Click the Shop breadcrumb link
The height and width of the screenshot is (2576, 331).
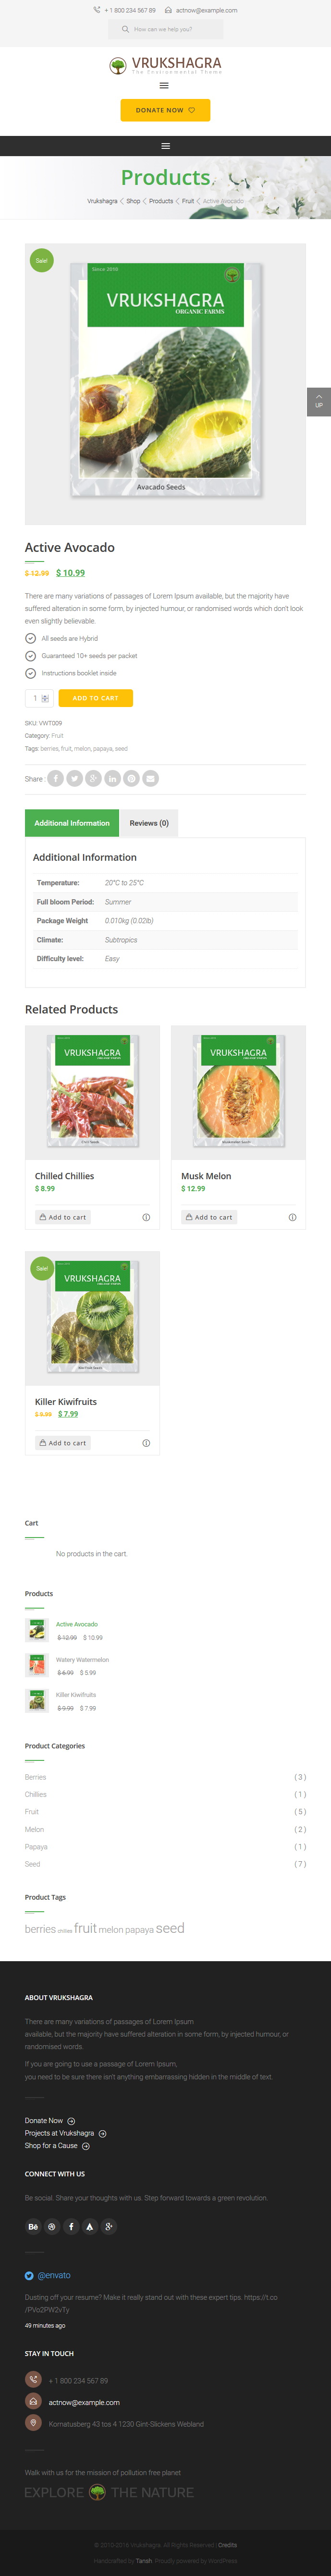click(133, 201)
